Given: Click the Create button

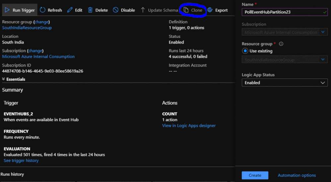Looking at the screenshot, I should click(255, 175).
